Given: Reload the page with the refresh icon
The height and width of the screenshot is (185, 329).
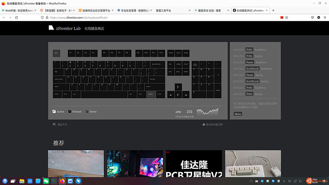Looking at the screenshot, I should click(x=16, y=18).
